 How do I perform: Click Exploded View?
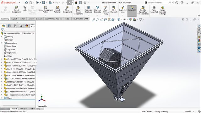pos(123,10)
